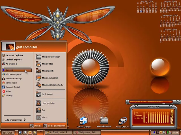Screen dimensions: 181x135
Task: Click Slå av datamaskinen button
Action: click(54, 126)
